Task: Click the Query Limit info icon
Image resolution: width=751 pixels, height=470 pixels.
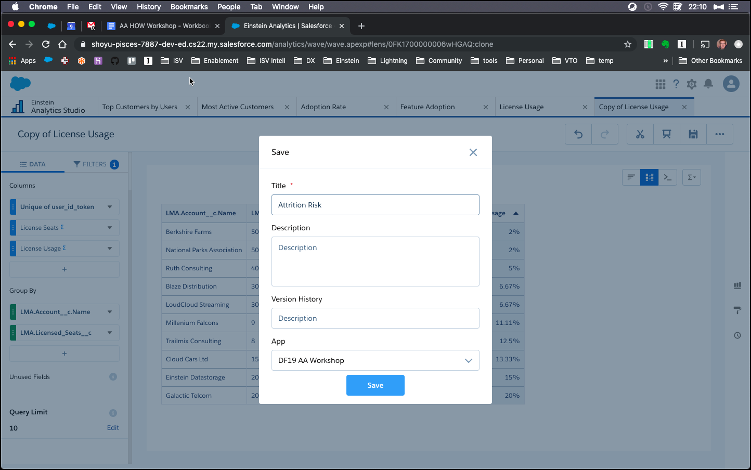Action: point(113,413)
